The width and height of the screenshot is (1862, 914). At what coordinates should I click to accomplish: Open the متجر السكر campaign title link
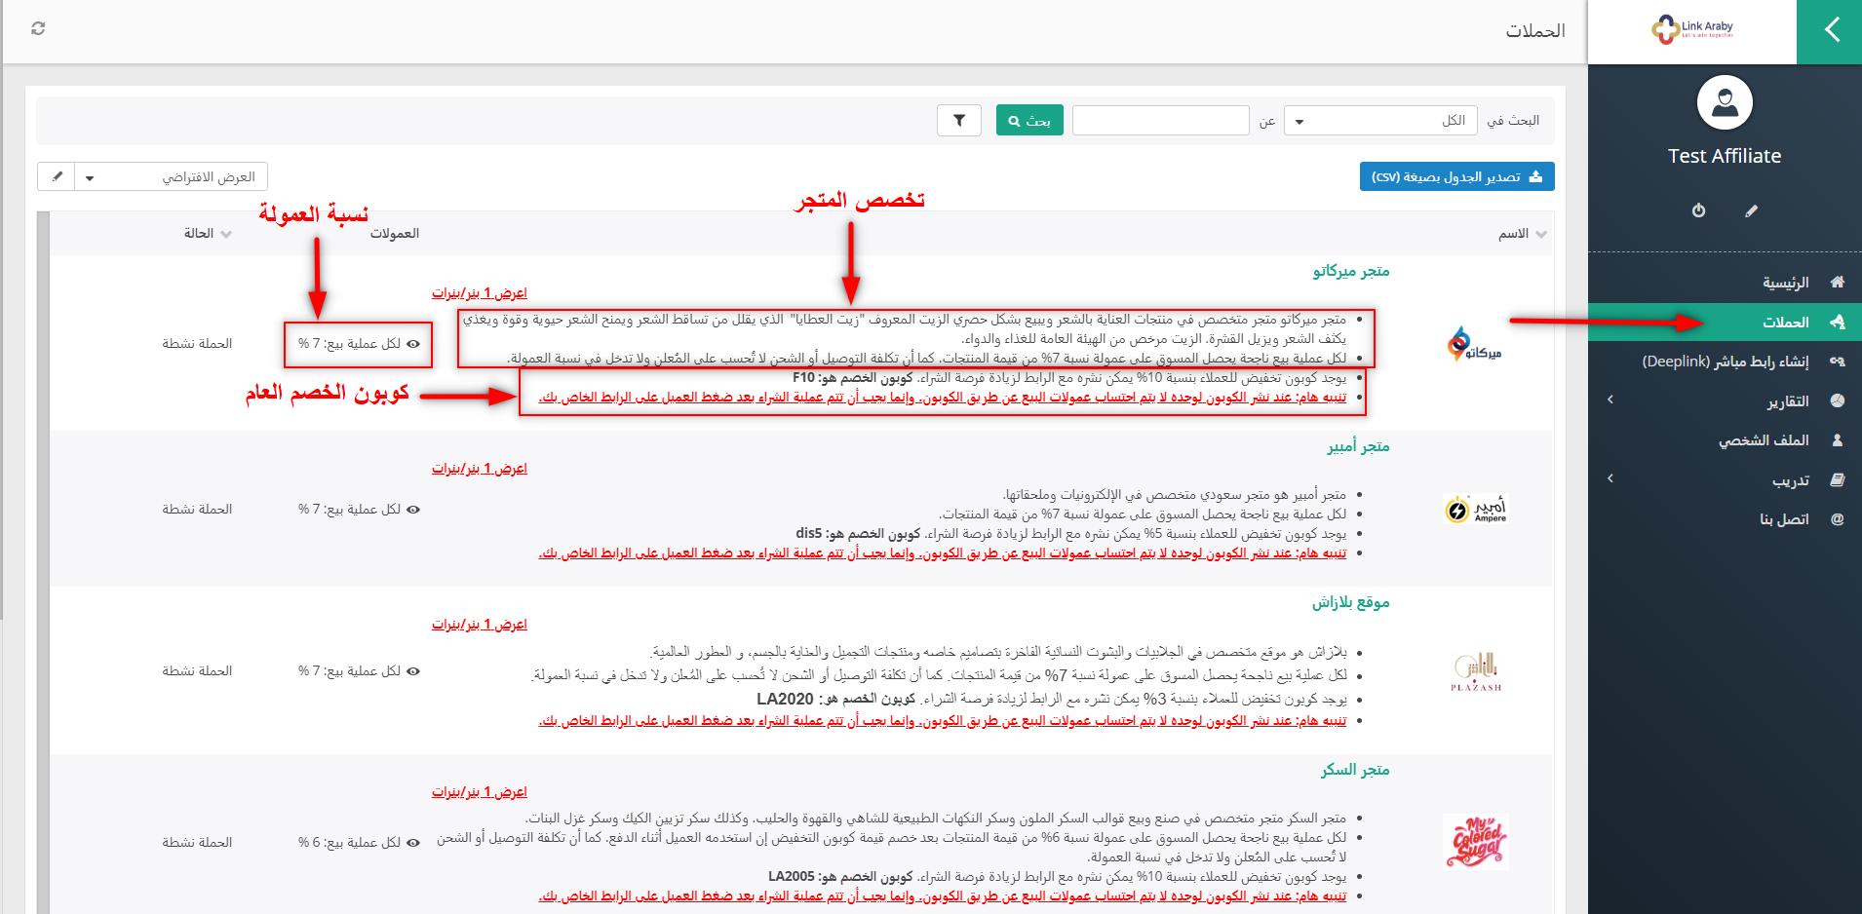pyautogui.click(x=1355, y=770)
